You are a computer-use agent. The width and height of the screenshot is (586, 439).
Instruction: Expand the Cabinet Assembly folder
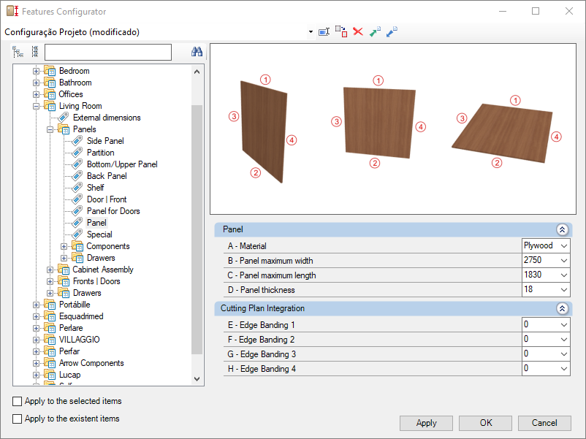pos(50,270)
